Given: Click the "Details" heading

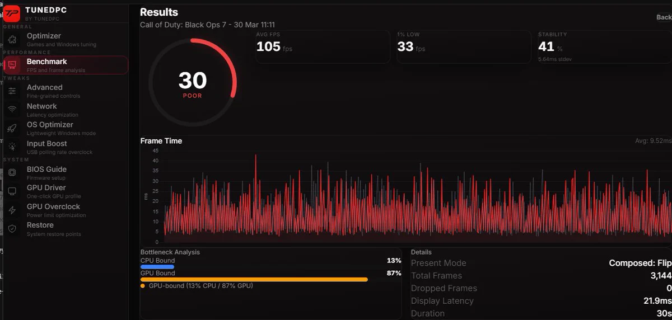Looking at the screenshot, I should (421, 252).
